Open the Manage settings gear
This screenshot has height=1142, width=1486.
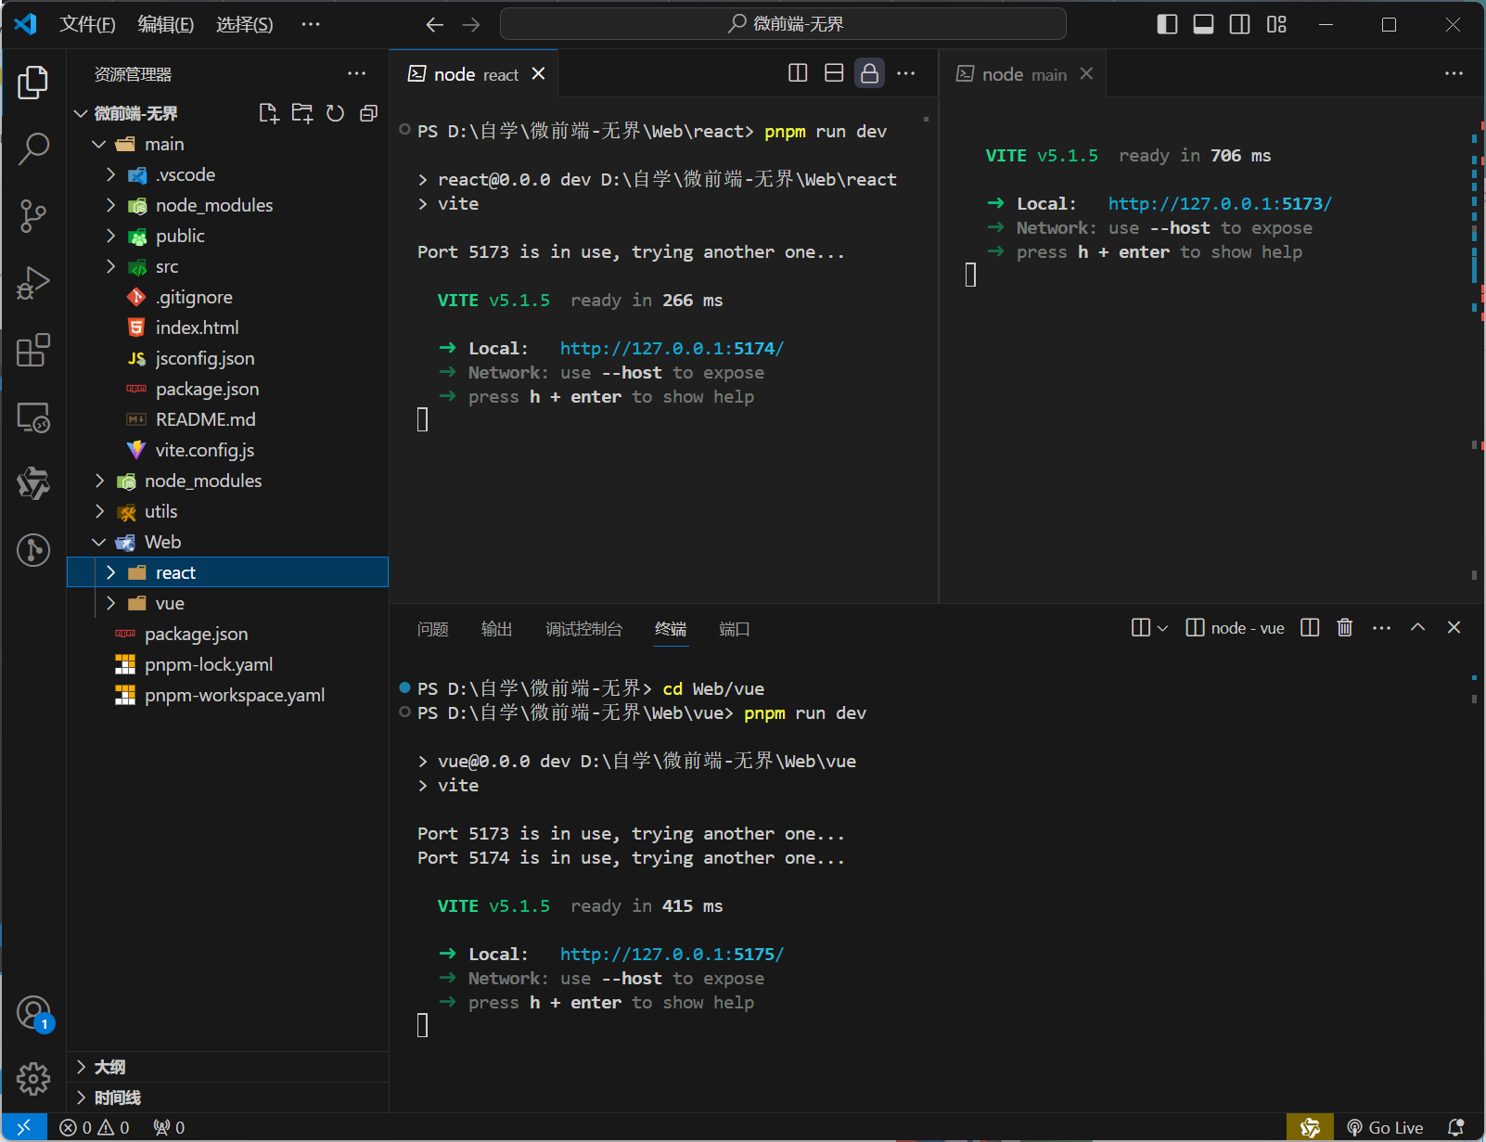click(33, 1078)
